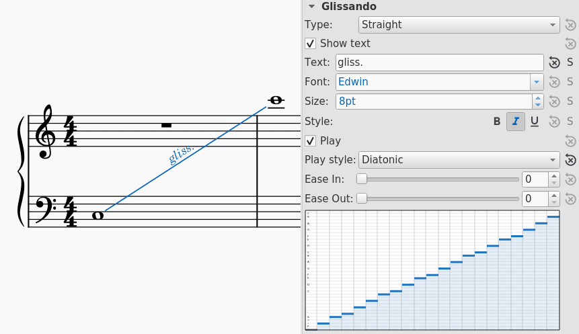The height and width of the screenshot is (334, 579).
Task: Open the Type dropdown showing Straight
Action: tap(459, 25)
